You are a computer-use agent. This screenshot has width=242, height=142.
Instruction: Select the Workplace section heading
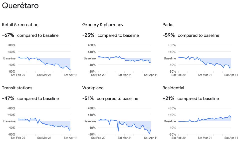click(93, 88)
